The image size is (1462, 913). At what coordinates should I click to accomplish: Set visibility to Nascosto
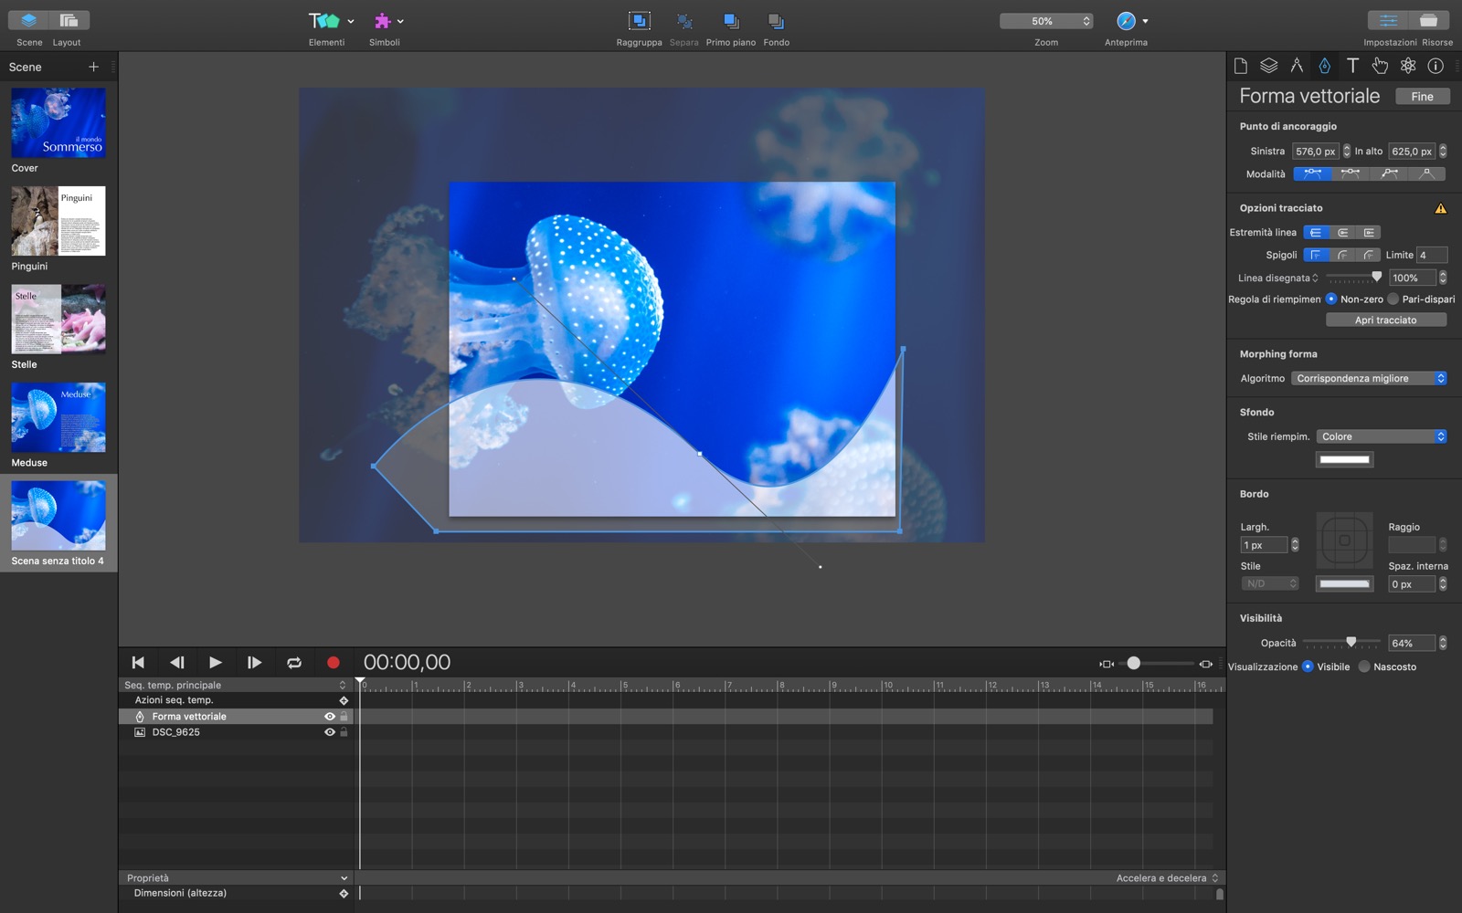(1364, 666)
